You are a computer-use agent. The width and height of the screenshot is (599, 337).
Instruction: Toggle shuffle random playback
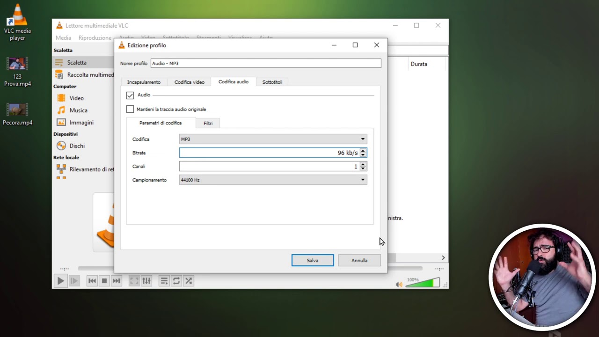pyautogui.click(x=188, y=281)
